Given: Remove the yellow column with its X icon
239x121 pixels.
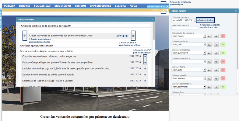Looking at the screenshot, I should tap(167, 10).
